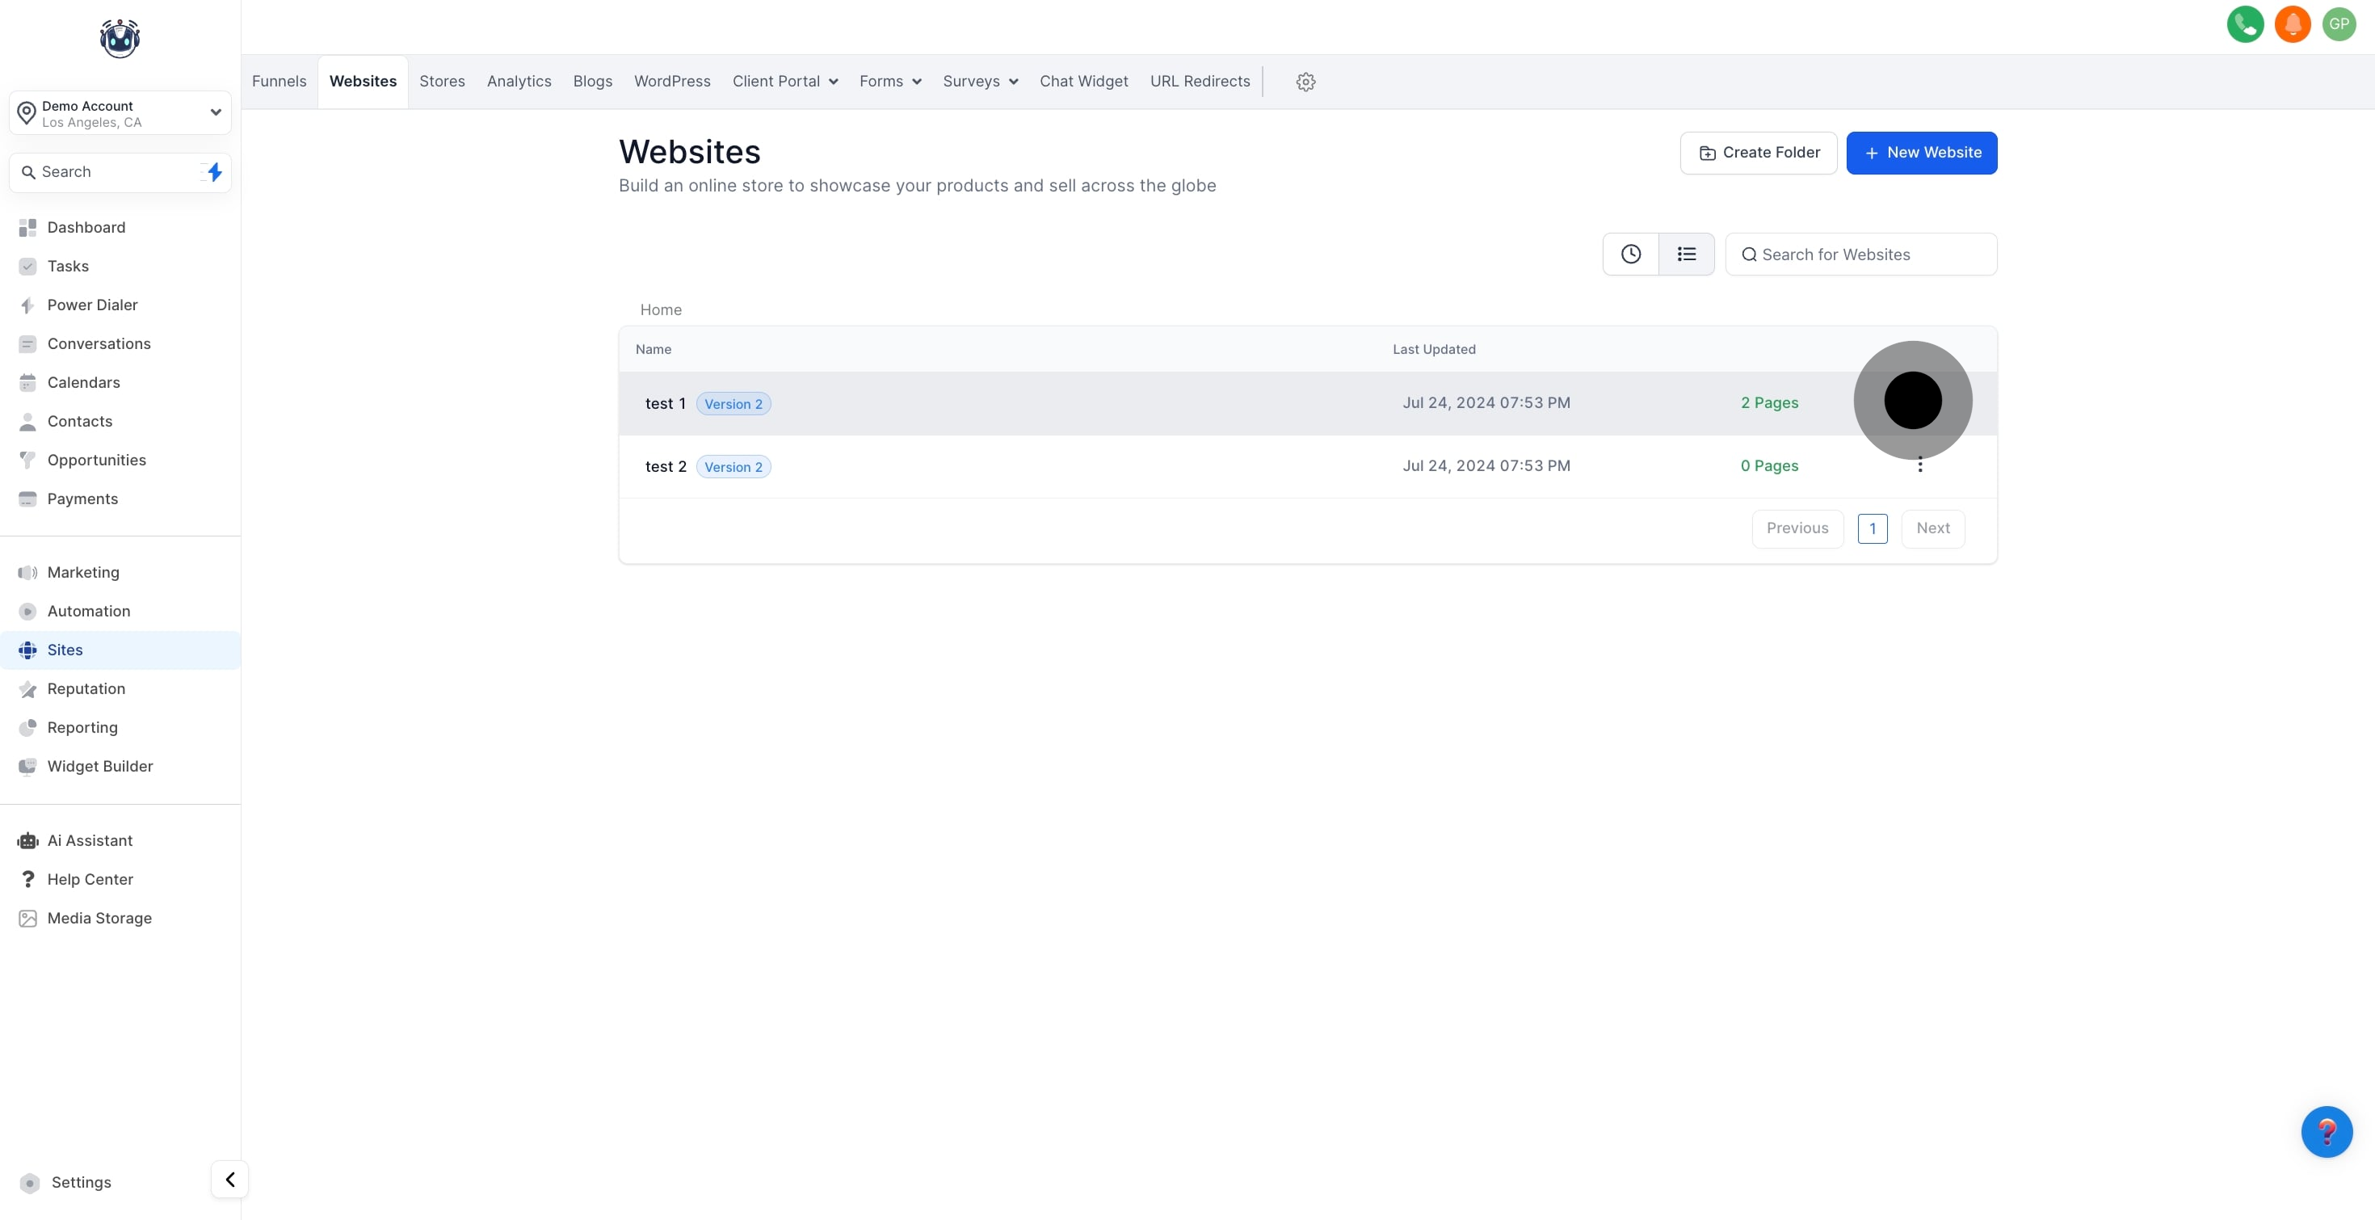The width and height of the screenshot is (2375, 1220).
Task: Open the blue help question bubble
Action: pyautogui.click(x=2325, y=1130)
